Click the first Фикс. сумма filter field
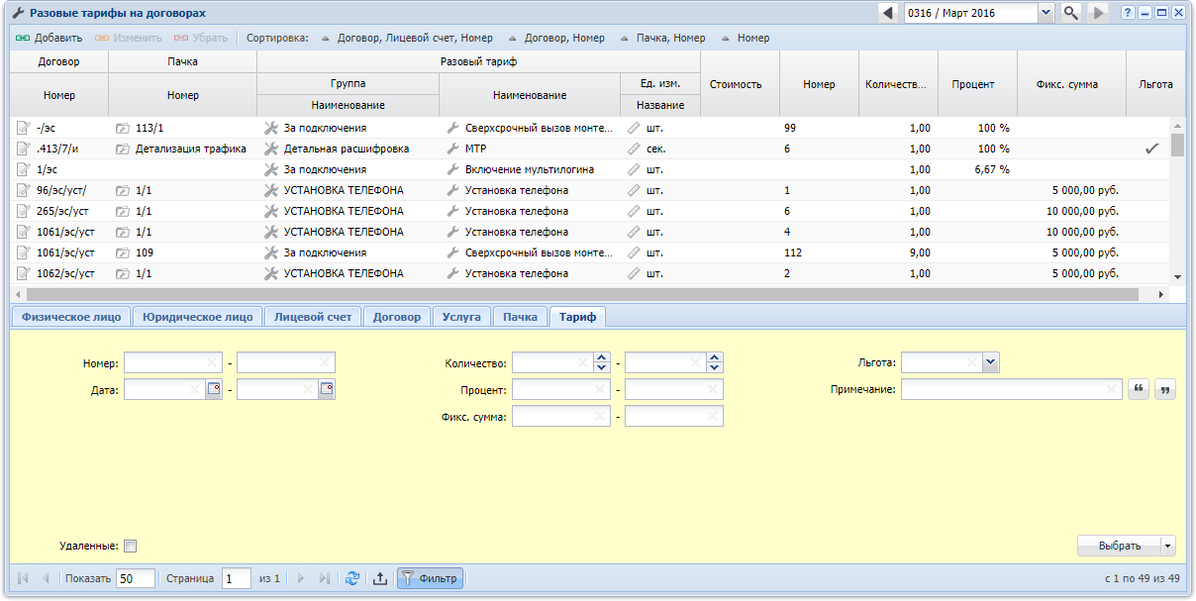Viewport: 1196px width, 601px height. (561, 417)
